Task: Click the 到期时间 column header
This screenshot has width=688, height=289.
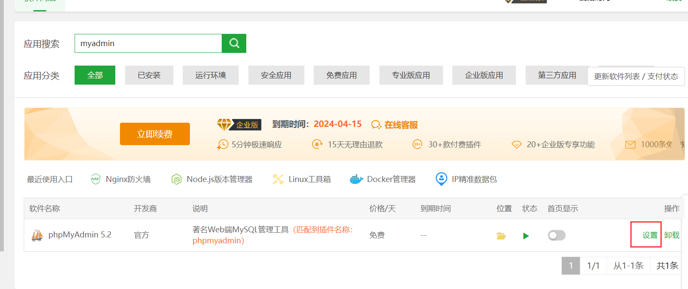Action: point(435,209)
